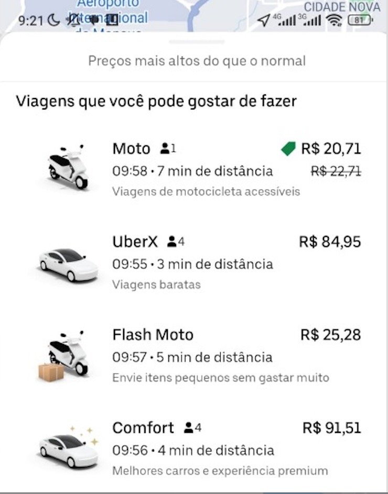Tap the Moto price R$ 20,71

(331, 149)
